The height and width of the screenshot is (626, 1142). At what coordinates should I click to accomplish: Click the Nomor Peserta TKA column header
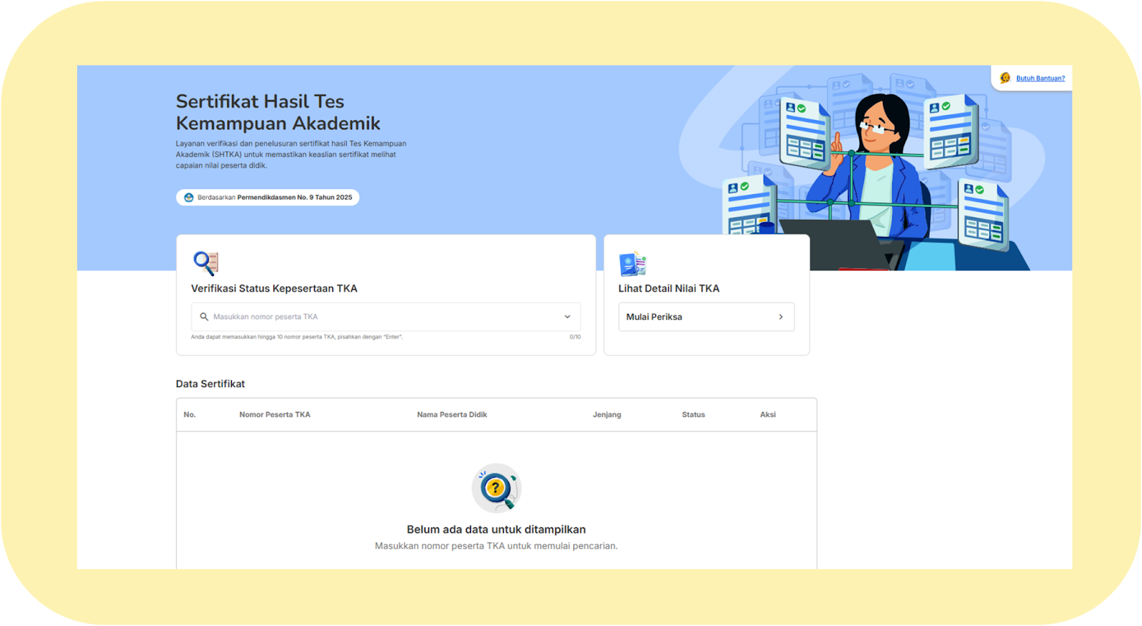275,415
